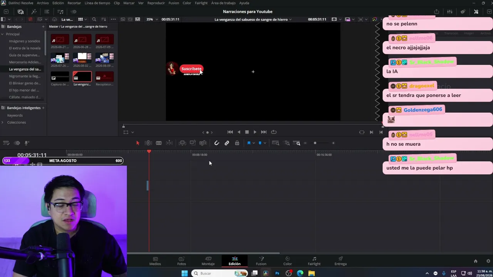Select the Blade edit mode tool

point(159,143)
